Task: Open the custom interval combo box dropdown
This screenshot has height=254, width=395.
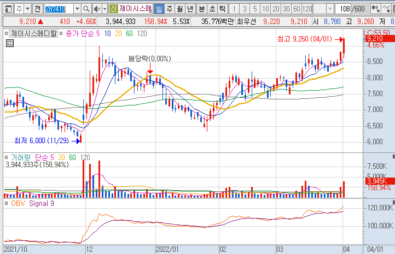Action: click(x=330, y=9)
